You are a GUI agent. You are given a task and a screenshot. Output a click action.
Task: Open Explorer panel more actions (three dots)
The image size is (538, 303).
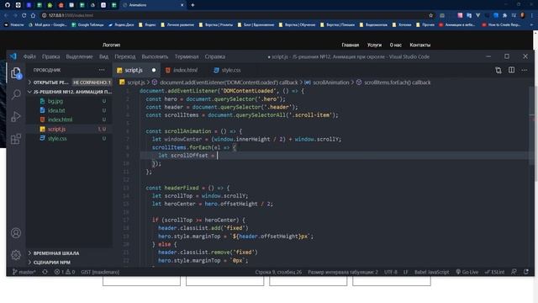tap(102, 70)
